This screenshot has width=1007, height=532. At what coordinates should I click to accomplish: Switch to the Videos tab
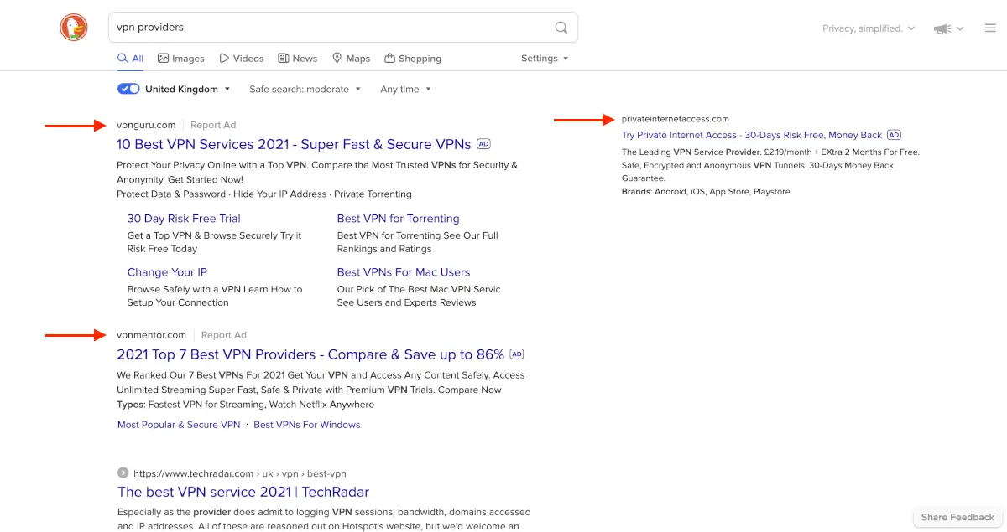242,59
